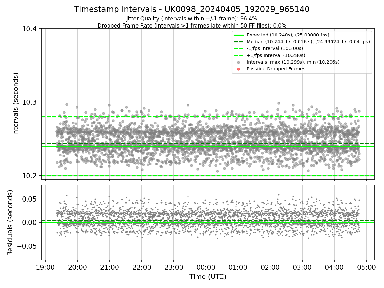Click the 01:00 time tick label
This screenshot has height=288, width=384.
coord(238,267)
